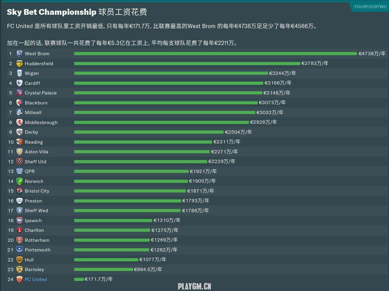
Task: Select the Crystal Palace crest icon
Action: pos(19,93)
